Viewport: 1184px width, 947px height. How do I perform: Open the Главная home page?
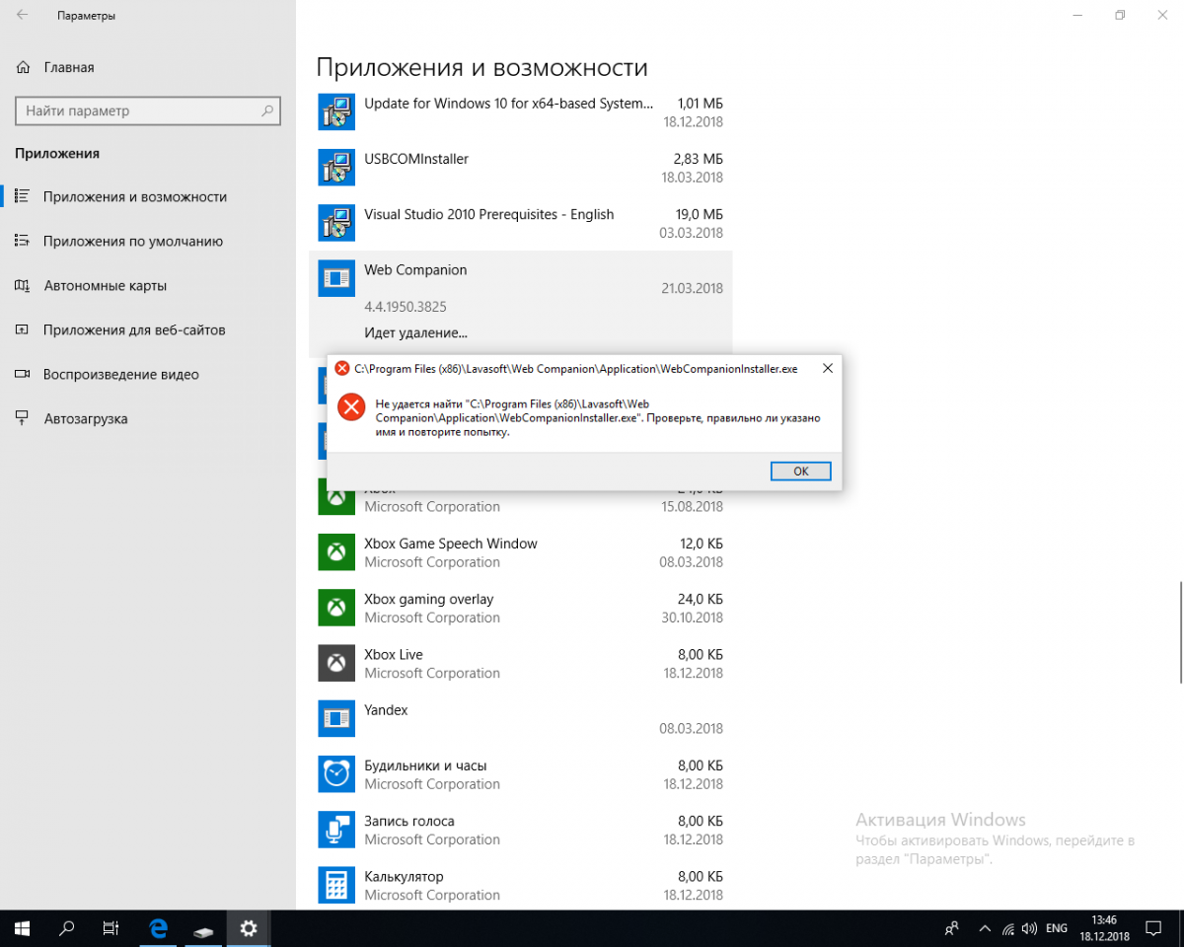pos(68,67)
